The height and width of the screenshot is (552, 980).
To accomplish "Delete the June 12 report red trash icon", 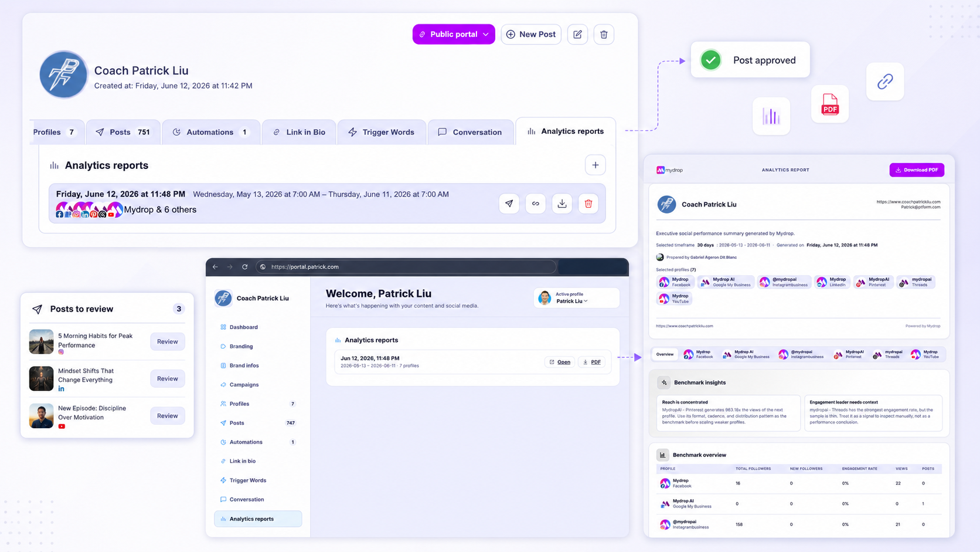I will tap(588, 204).
